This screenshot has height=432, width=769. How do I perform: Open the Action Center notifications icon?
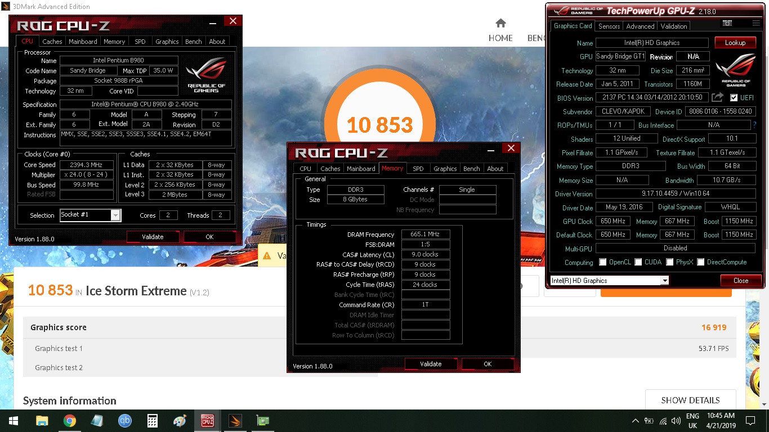[750, 420]
